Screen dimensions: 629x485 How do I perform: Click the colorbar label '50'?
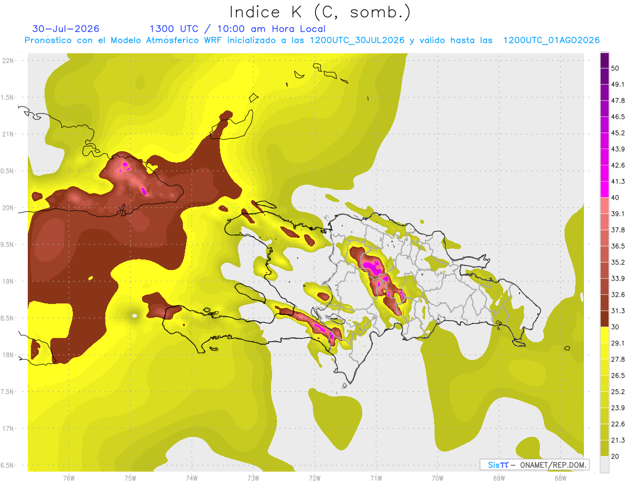[x=615, y=68]
